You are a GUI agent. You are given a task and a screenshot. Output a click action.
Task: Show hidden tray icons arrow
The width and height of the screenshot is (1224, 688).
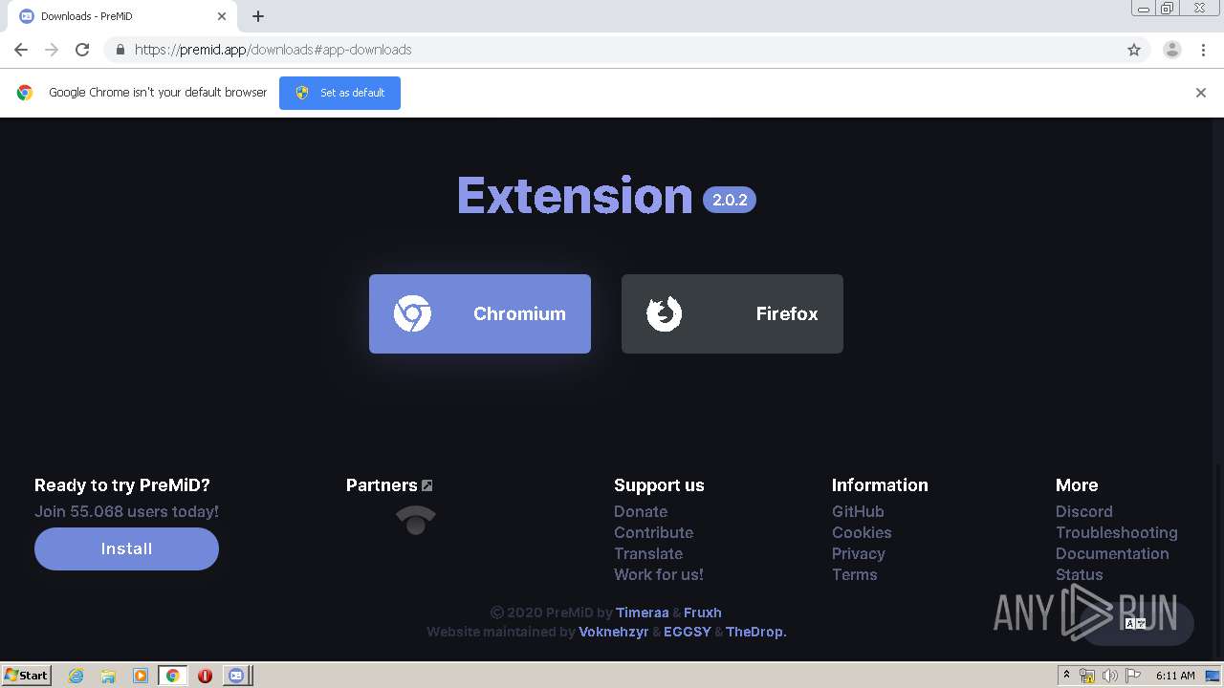click(x=1066, y=675)
